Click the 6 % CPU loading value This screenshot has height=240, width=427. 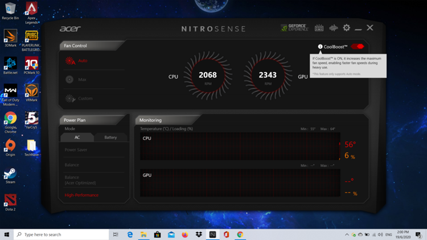350,156
